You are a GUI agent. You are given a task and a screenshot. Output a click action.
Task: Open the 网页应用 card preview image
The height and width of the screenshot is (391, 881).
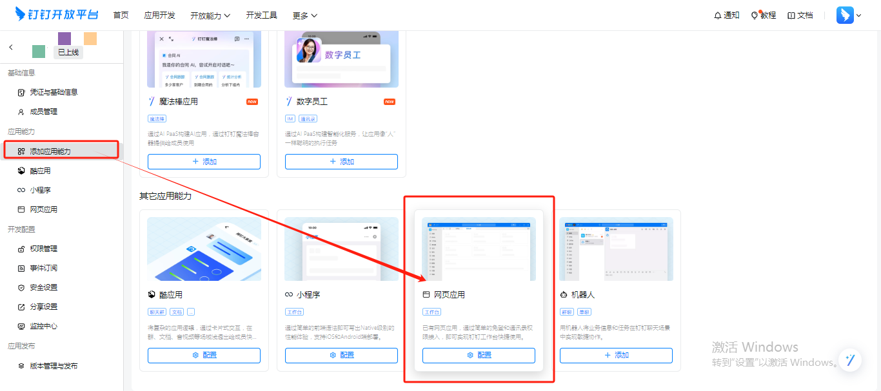coord(479,249)
